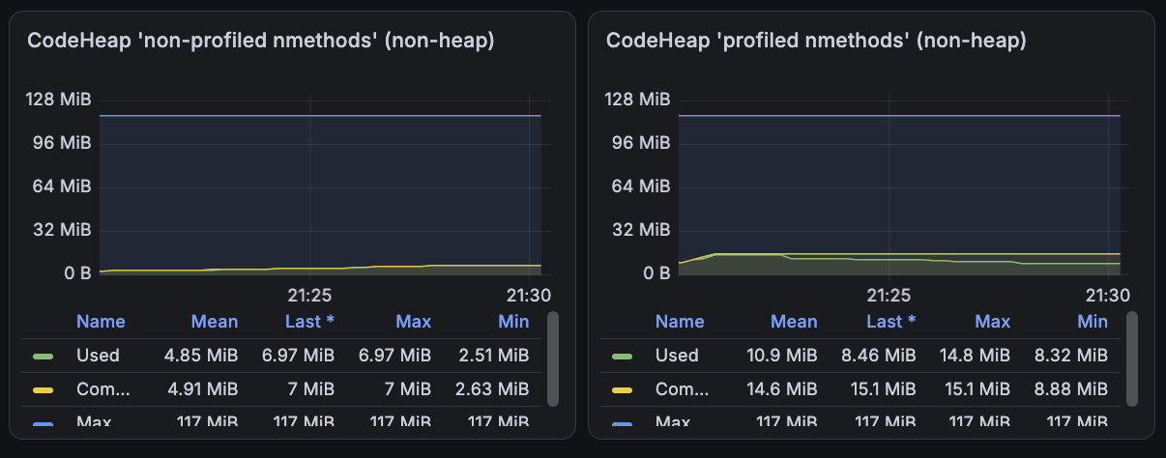Sort non-profiled legend by Mean column

(x=215, y=322)
